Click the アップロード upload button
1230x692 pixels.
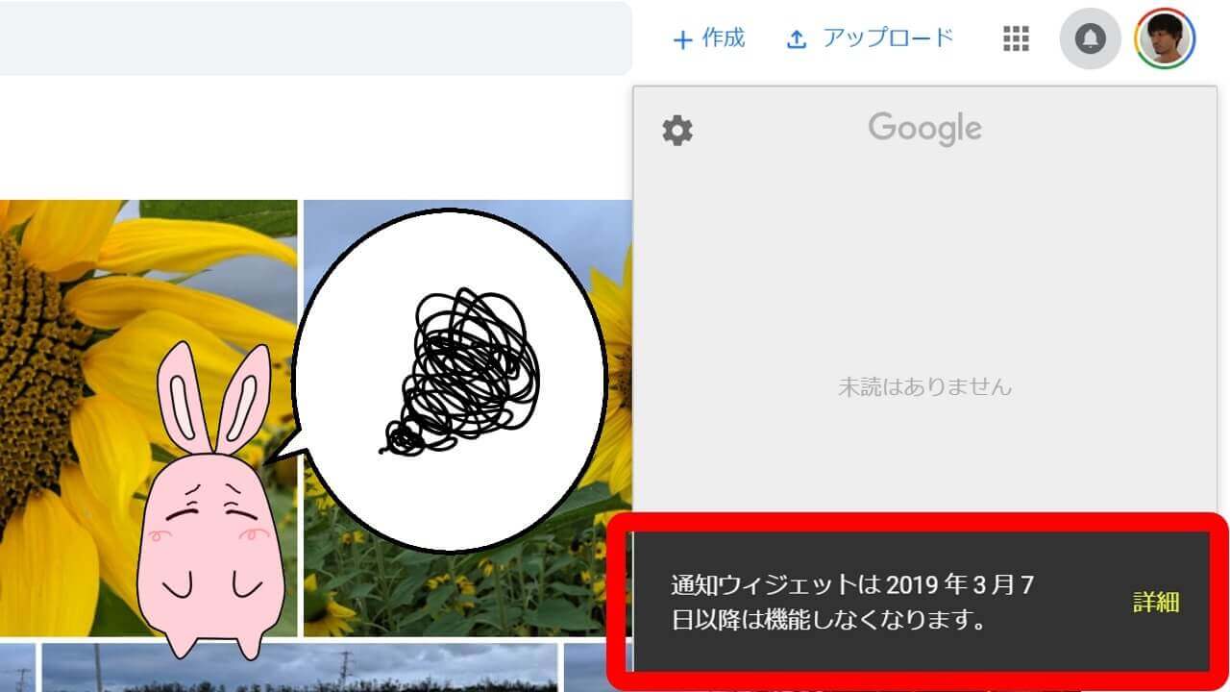click(869, 38)
